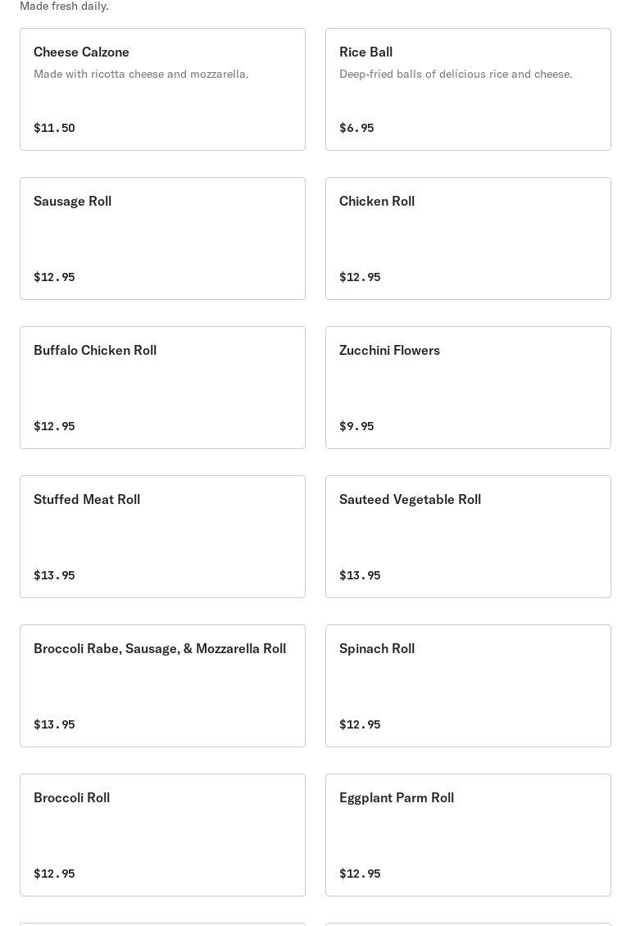Open the Buffalo Chicken Roll item
This screenshot has height=926, width=631.
(x=162, y=388)
